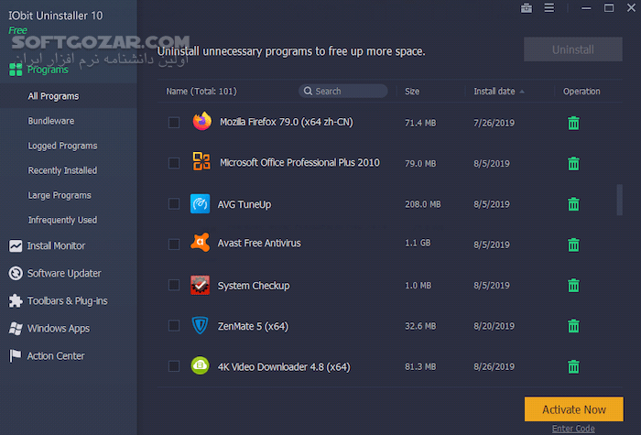Click the Activate Now button

574,408
